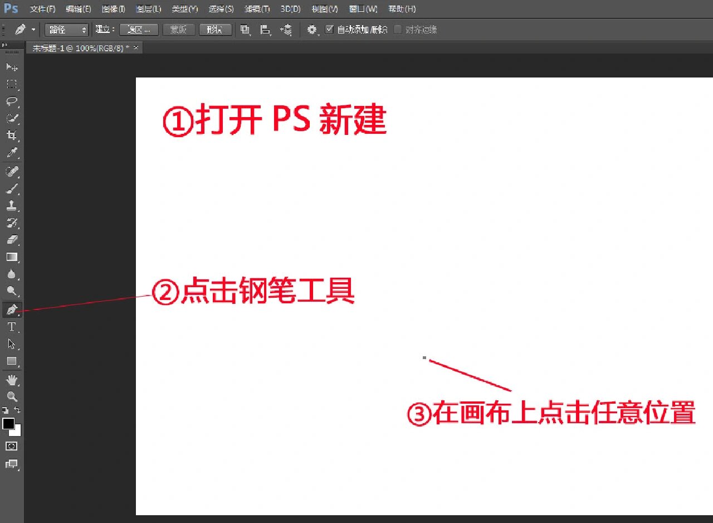Select the Path Selection tool

[12, 344]
